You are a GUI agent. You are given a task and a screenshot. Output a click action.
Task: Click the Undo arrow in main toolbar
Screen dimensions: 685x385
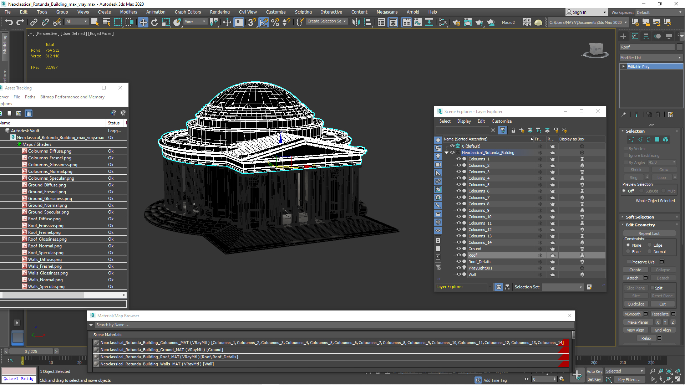coord(9,22)
